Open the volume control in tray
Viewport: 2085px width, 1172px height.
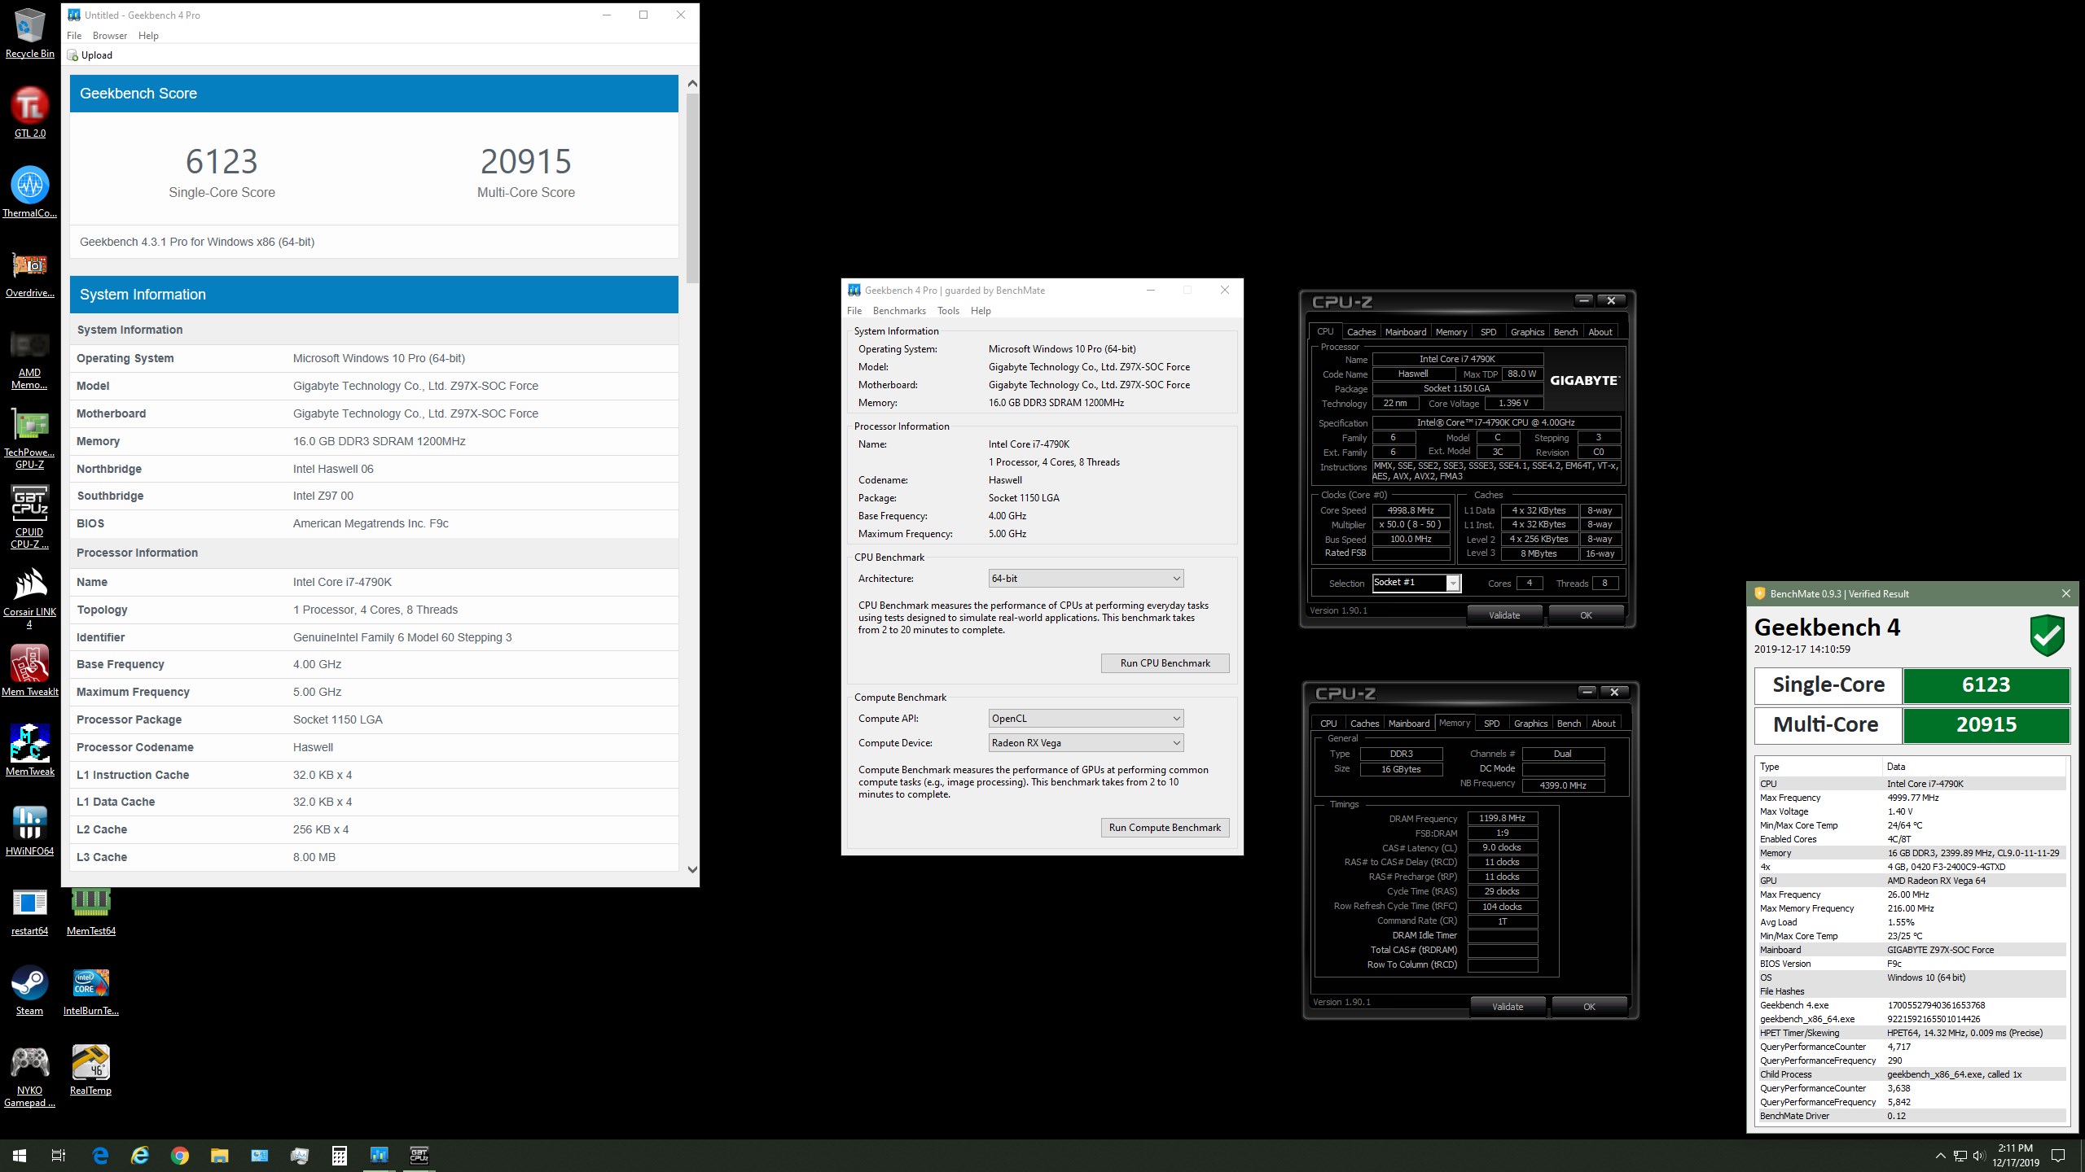1979,1156
